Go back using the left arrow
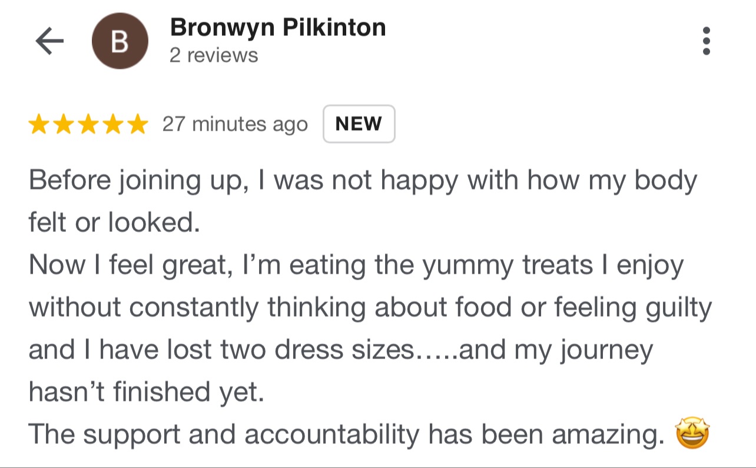 pyautogui.click(x=49, y=41)
